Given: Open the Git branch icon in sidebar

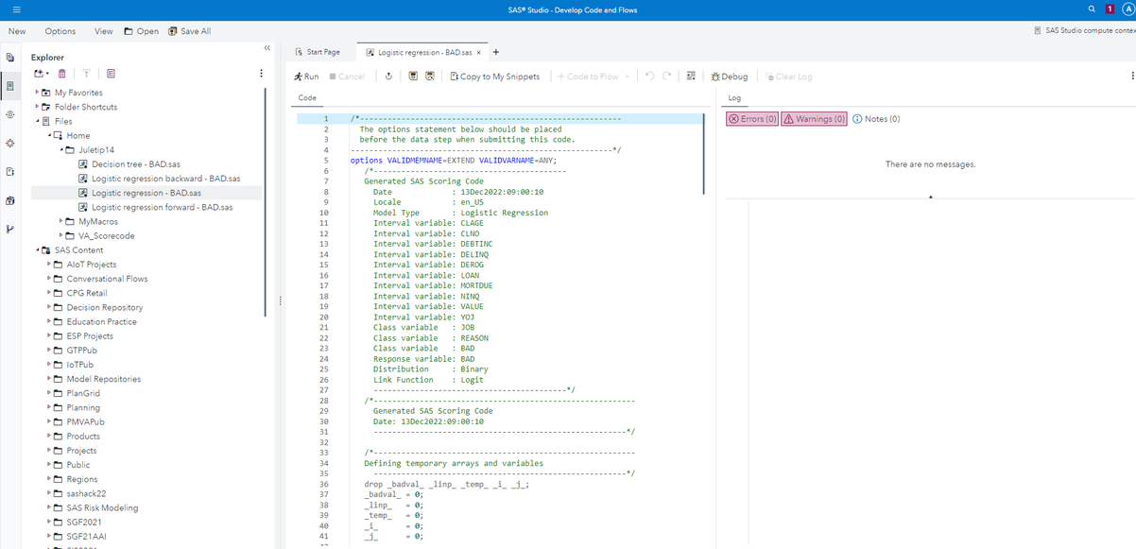Looking at the screenshot, I should tap(10, 229).
